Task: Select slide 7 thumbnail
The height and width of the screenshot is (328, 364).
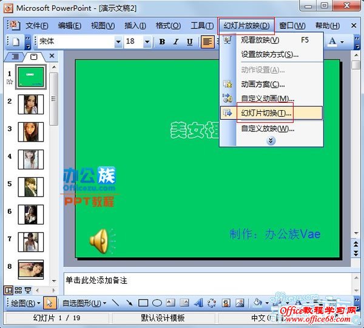Action: click(x=31, y=242)
